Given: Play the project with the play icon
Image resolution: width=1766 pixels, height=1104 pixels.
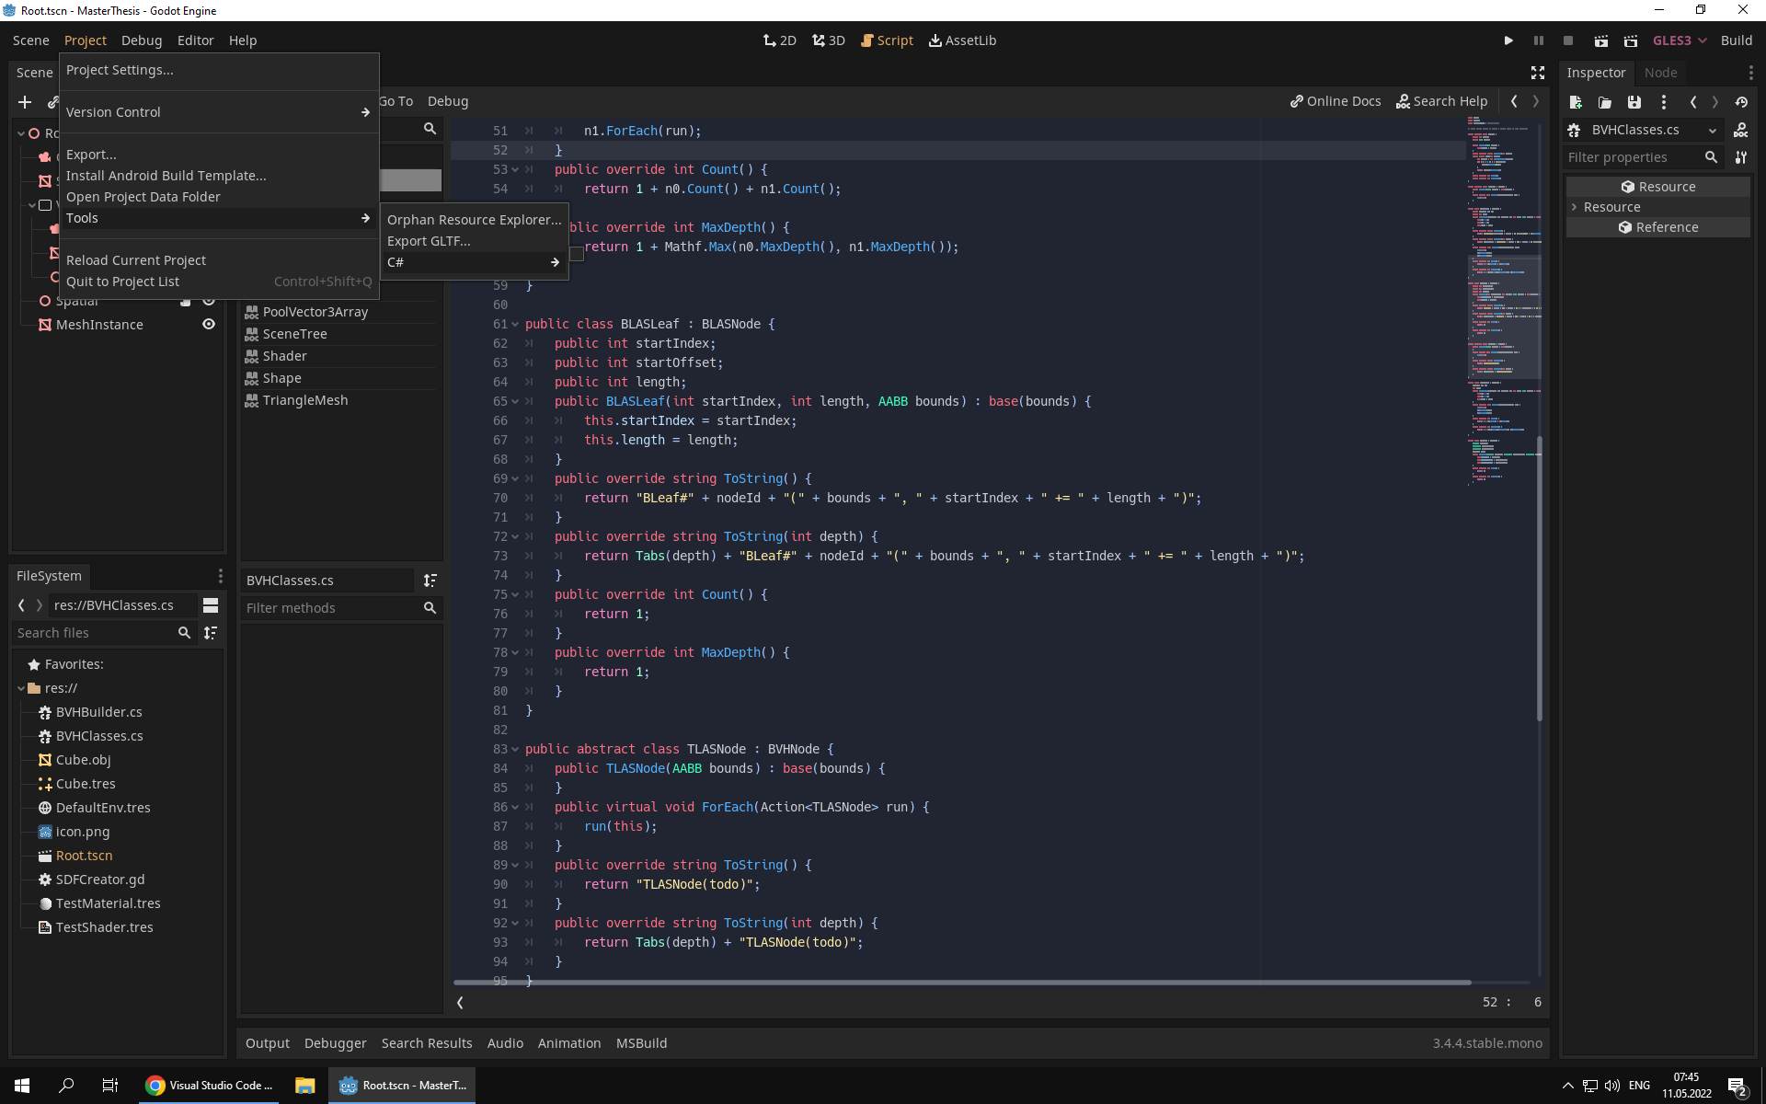Looking at the screenshot, I should pyautogui.click(x=1508, y=40).
